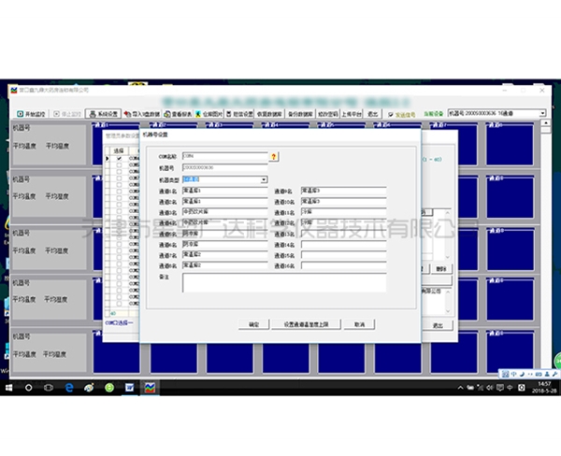Click the yellow question mark help icon

[274, 157]
